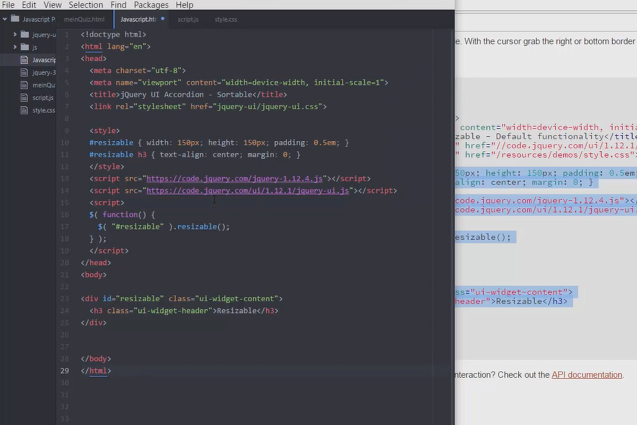Screen dimensions: 637x425
Task: Click the jquery-ui.js URL in editor
Action: click(248, 191)
